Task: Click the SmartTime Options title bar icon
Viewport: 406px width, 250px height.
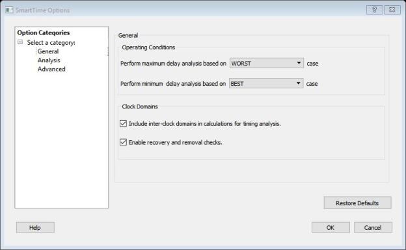Action: click(x=9, y=10)
